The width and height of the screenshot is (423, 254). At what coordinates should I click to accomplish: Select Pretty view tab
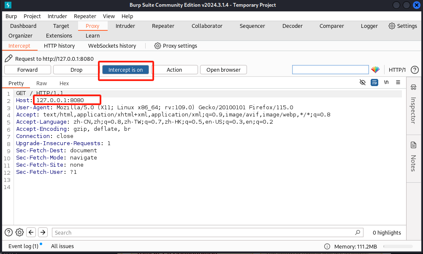tap(16, 83)
